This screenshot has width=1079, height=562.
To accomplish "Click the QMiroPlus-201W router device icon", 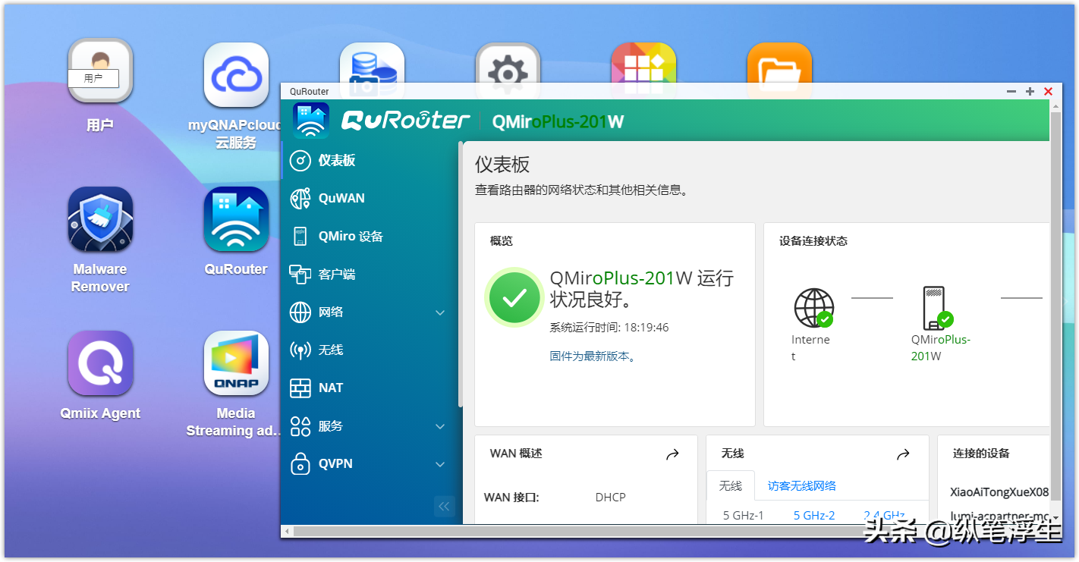I will (937, 306).
